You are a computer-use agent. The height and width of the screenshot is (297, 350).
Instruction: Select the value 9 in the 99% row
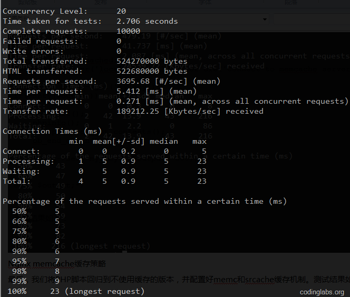57,281
